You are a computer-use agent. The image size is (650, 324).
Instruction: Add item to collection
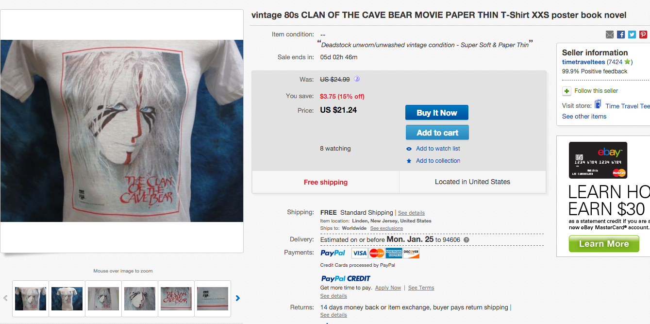[437, 161]
